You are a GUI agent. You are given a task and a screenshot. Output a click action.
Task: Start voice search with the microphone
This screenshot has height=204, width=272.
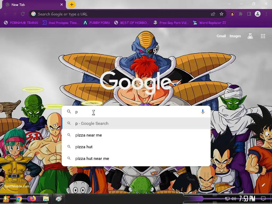point(203,112)
